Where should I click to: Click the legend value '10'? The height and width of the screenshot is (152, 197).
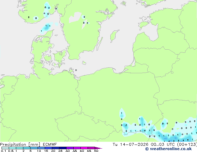39,151
